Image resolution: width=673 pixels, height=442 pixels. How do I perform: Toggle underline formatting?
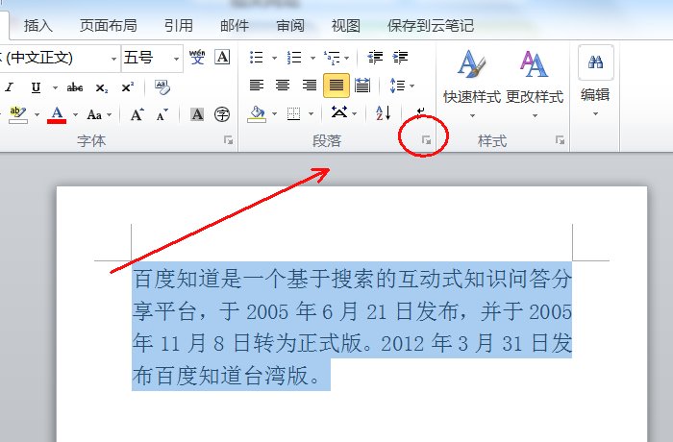click(x=37, y=87)
